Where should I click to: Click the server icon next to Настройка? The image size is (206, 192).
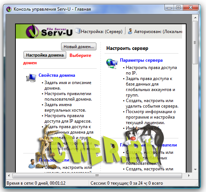click(x=78, y=31)
